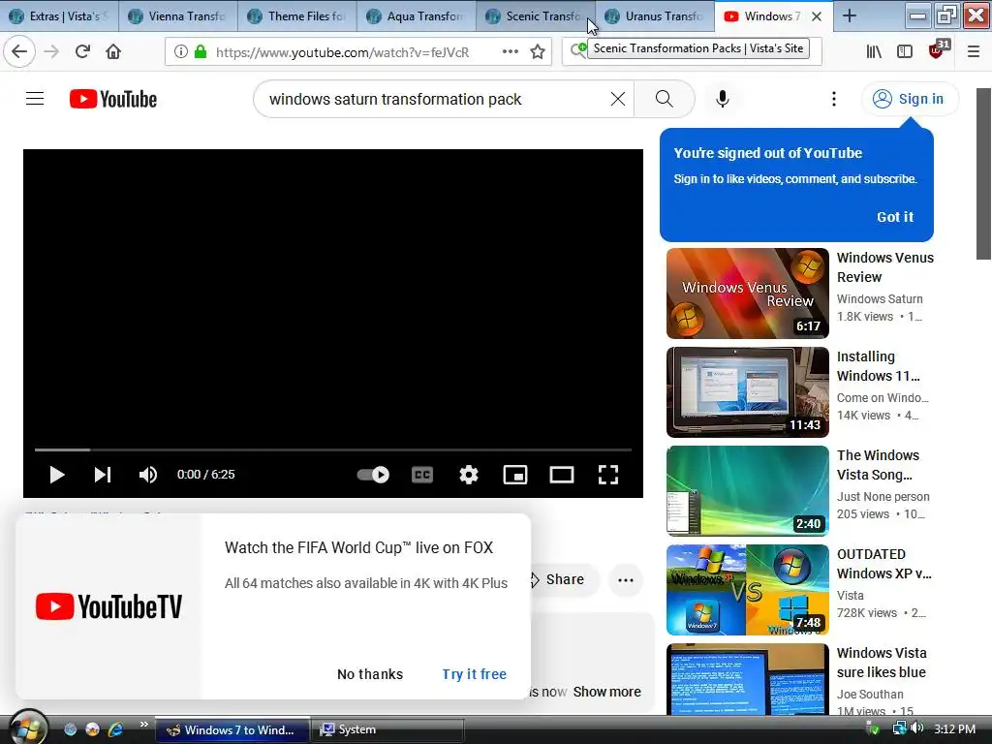Screen dimensions: 992x744
Task: Click the 3:12 PM taskbar clock
Action: [954, 728]
